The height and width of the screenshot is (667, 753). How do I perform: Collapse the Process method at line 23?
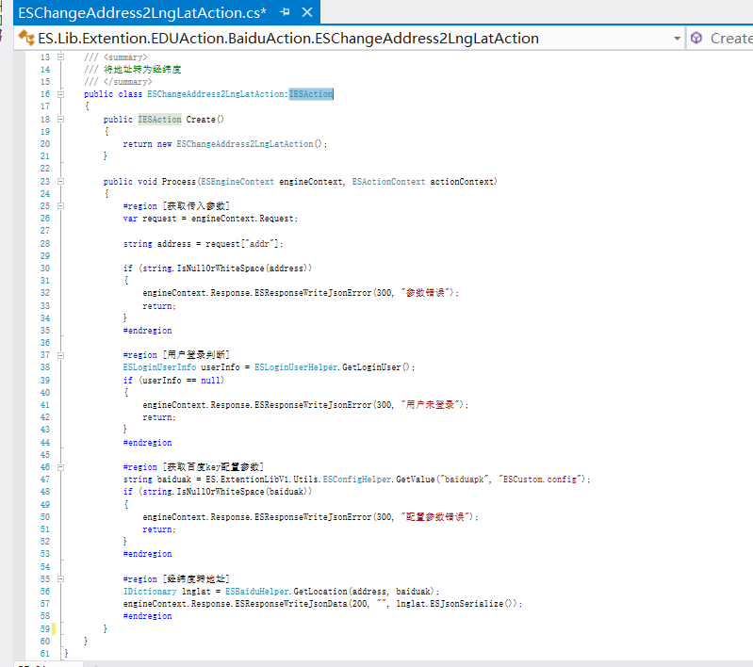coord(60,182)
